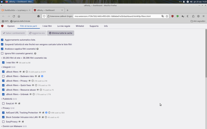Switch to the DuckDuckGo browser tab
The width and height of the screenshot is (207, 129).
(x=16, y=10)
